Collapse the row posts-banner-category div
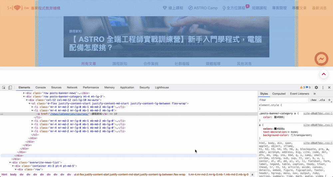The image size is (333, 177). (24, 96)
